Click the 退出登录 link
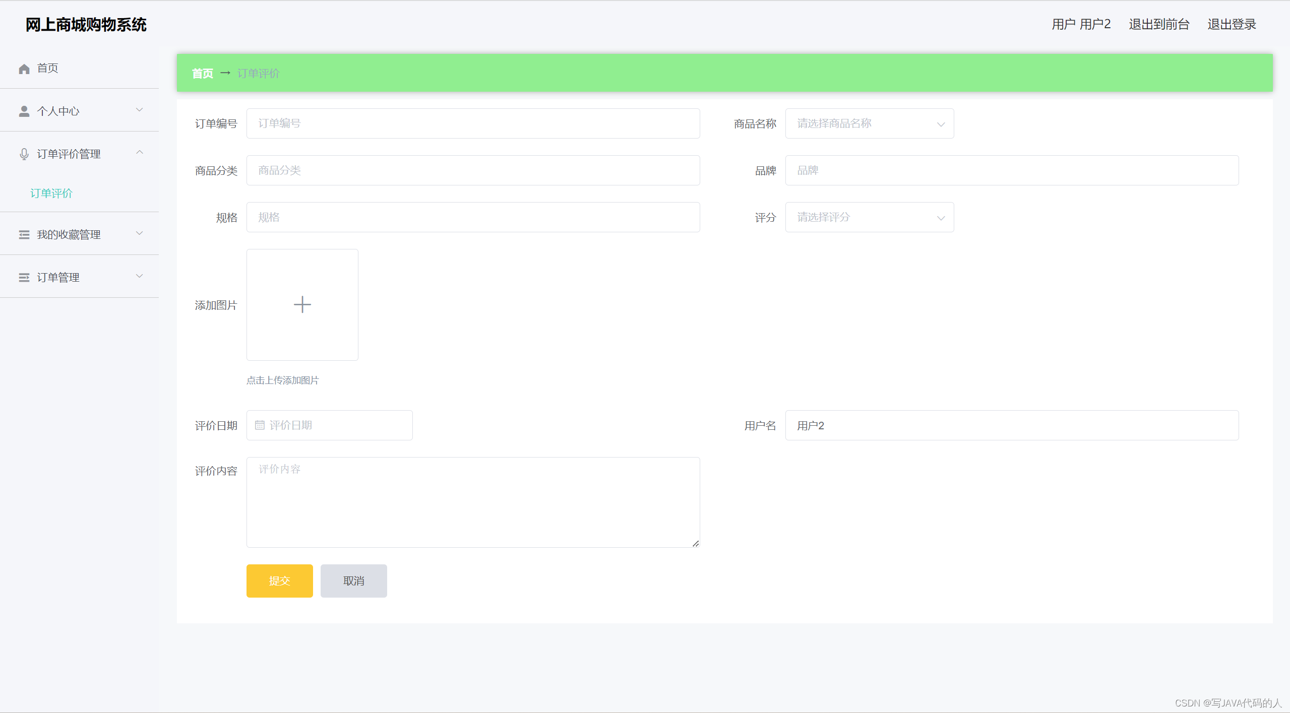The height and width of the screenshot is (713, 1290). click(x=1231, y=24)
